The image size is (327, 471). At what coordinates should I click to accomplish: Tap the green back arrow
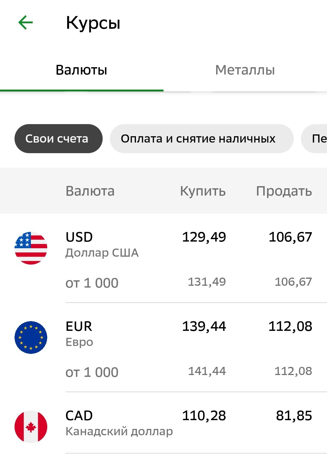[25, 23]
